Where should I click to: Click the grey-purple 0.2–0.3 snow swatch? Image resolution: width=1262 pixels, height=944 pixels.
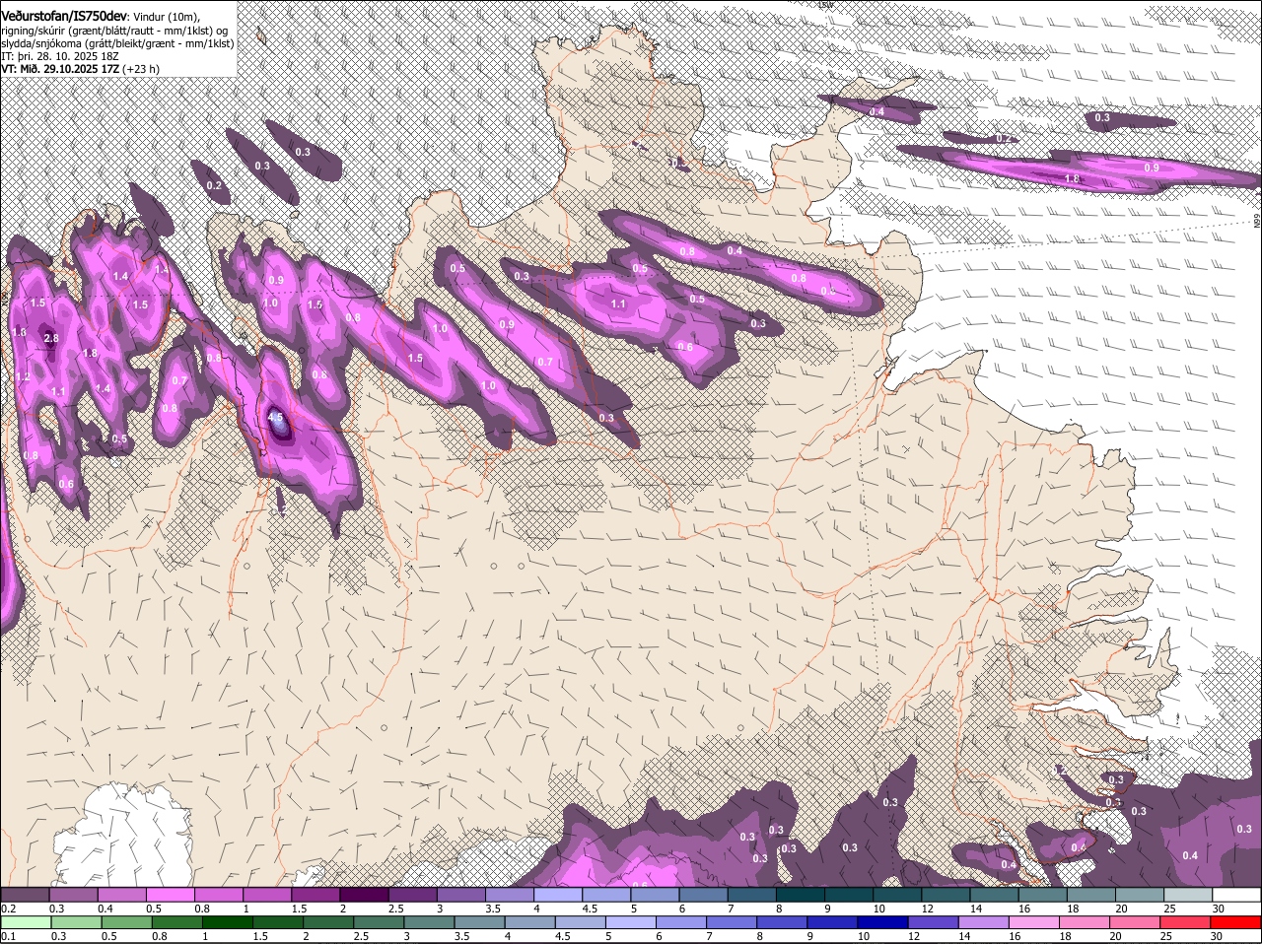(x=26, y=895)
